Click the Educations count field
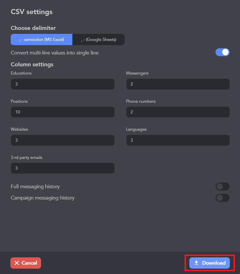Viewport: 240px width, 274px height. click(x=62, y=84)
